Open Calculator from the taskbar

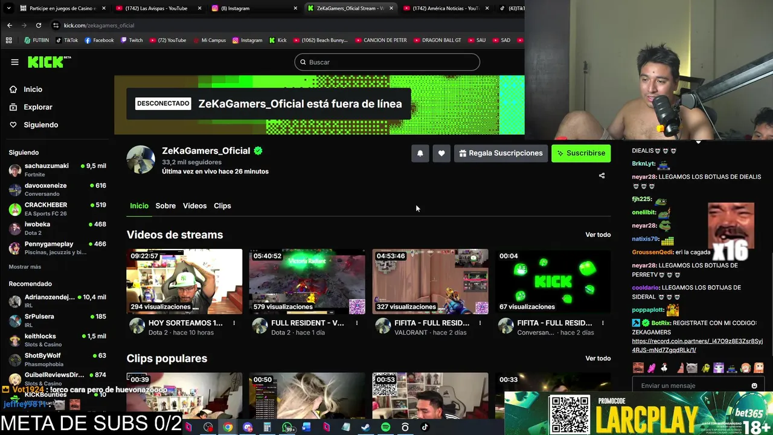point(267,427)
